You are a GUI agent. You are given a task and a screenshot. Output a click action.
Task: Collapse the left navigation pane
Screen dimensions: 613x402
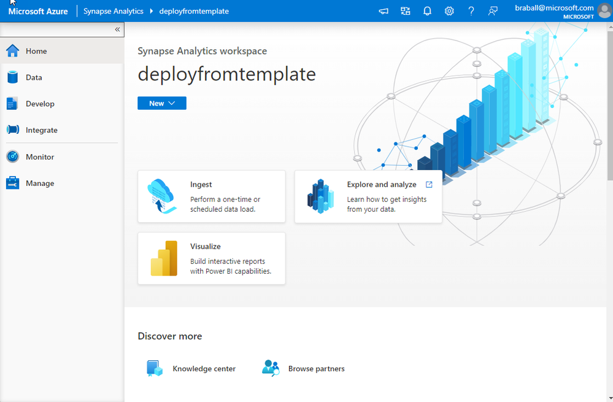[117, 29]
